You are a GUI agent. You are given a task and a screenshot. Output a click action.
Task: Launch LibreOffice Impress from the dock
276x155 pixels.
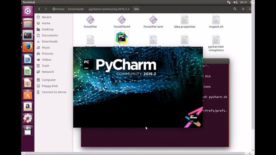(28, 83)
